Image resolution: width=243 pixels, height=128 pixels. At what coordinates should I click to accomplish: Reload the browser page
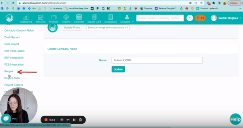pyautogui.click(x=13, y=3)
